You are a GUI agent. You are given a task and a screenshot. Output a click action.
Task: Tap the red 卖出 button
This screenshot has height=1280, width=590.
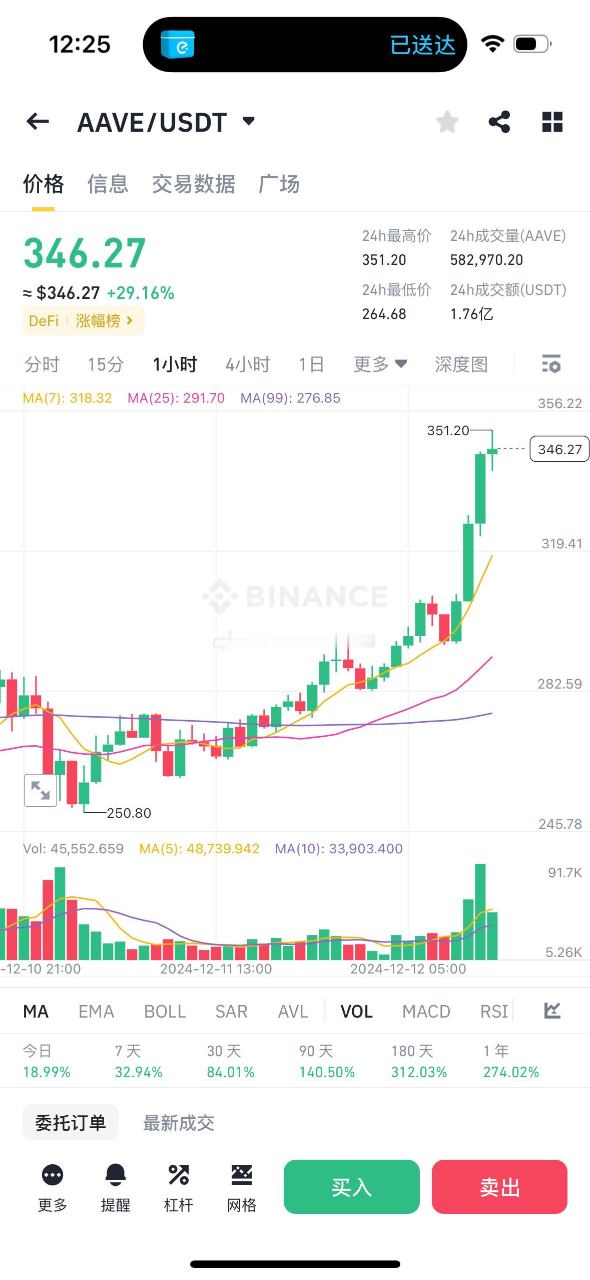(499, 1186)
